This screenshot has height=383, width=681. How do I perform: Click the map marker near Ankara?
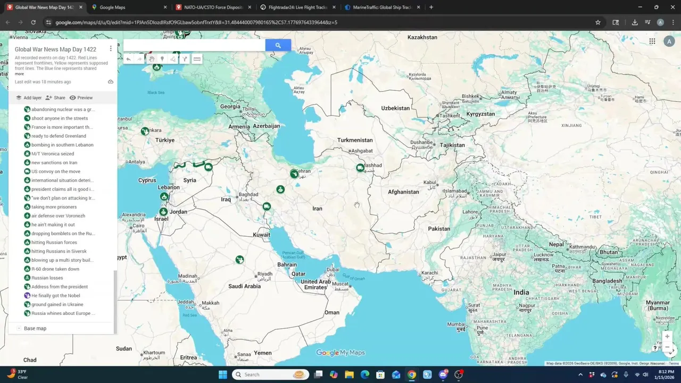(145, 131)
